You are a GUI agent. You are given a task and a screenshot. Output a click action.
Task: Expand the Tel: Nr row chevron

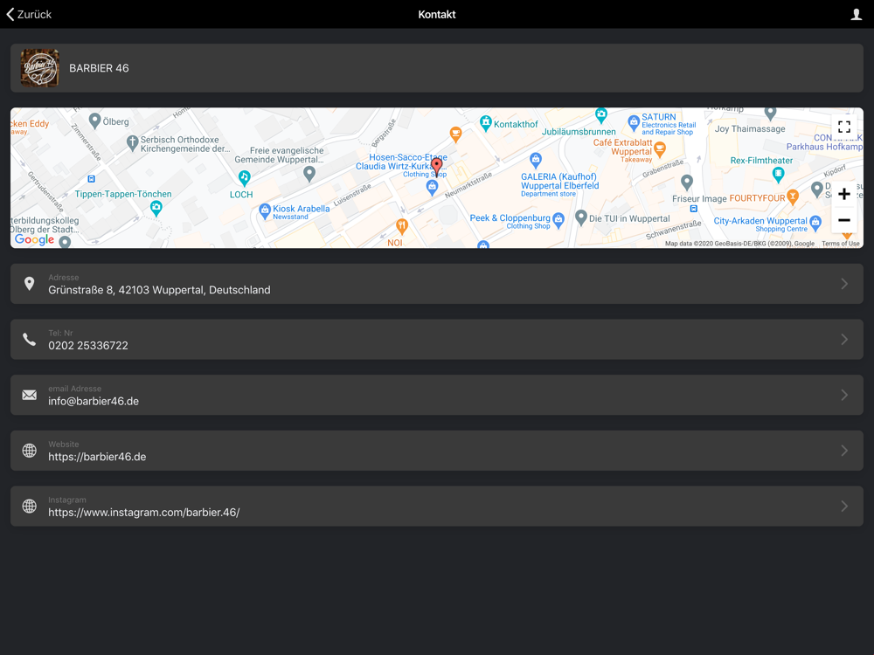[844, 339]
